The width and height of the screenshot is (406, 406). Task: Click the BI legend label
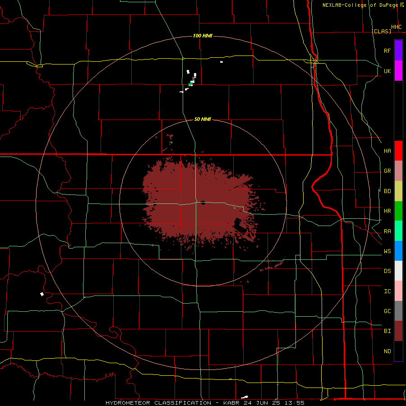[387, 331]
